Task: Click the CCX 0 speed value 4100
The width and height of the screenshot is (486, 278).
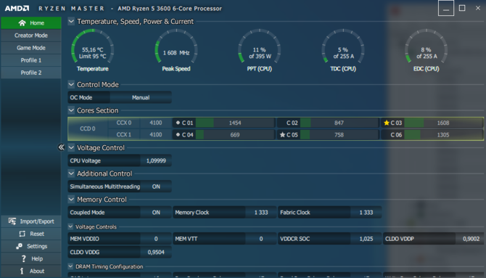Action: coord(156,123)
